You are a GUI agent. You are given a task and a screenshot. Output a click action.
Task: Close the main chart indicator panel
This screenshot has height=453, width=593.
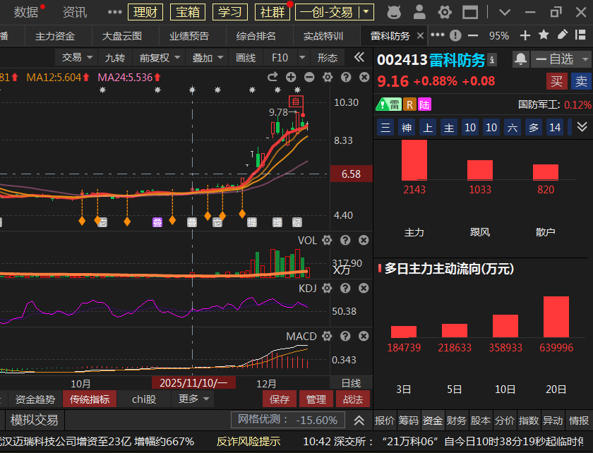pos(364,78)
